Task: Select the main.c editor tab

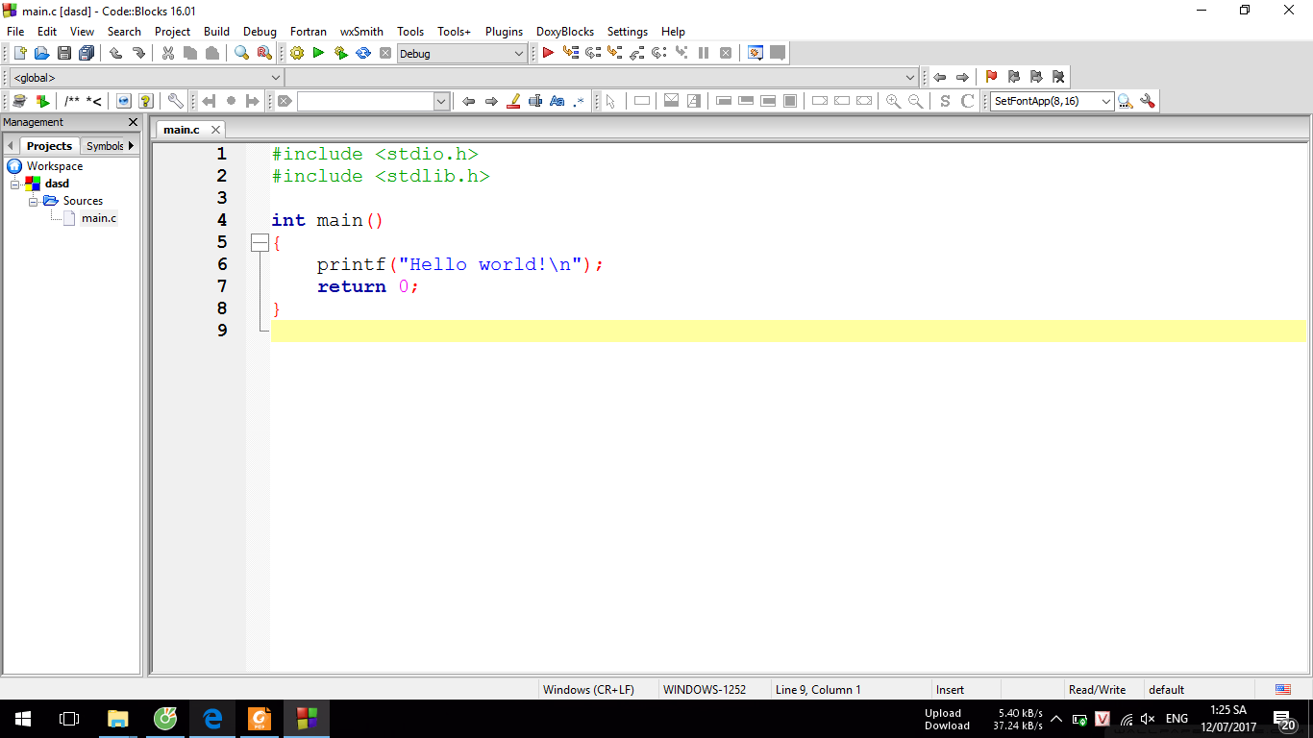Action: pyautogui.click(x=182, y=129)
